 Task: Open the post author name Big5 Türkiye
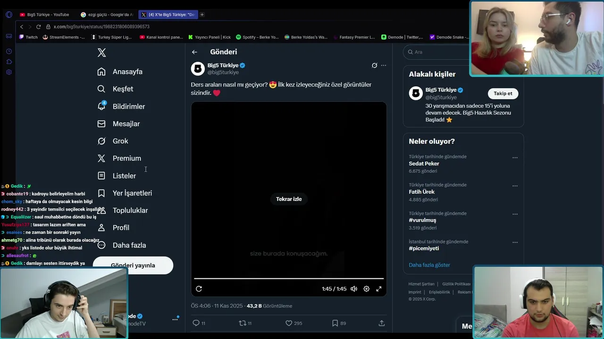(x=223, y=65)
